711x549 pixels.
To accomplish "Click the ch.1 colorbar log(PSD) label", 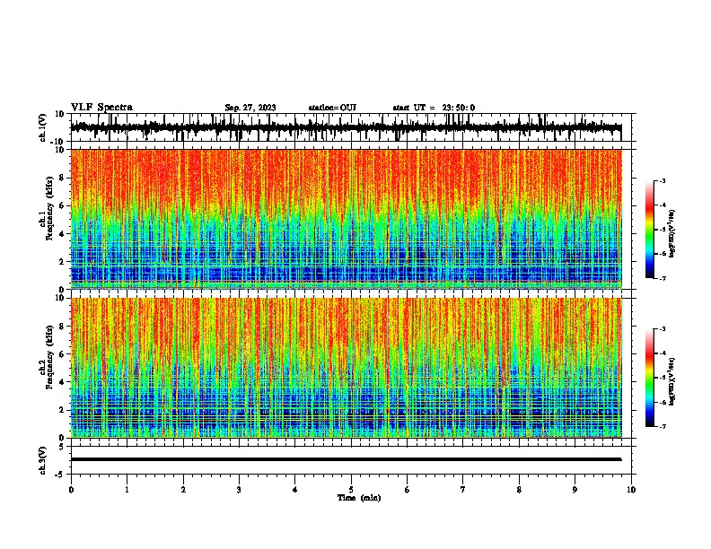I will [671, 233].
